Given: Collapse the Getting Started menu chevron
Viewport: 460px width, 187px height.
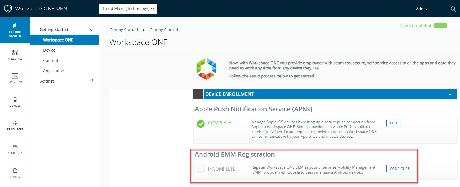Looking at the screenshot, I should (92, 30).
